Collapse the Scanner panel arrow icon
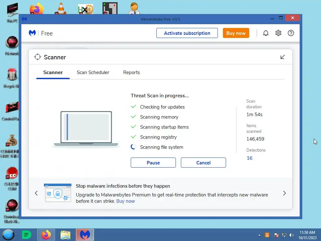The width and height of the screenshot is (321, 241). coord(282,57)
